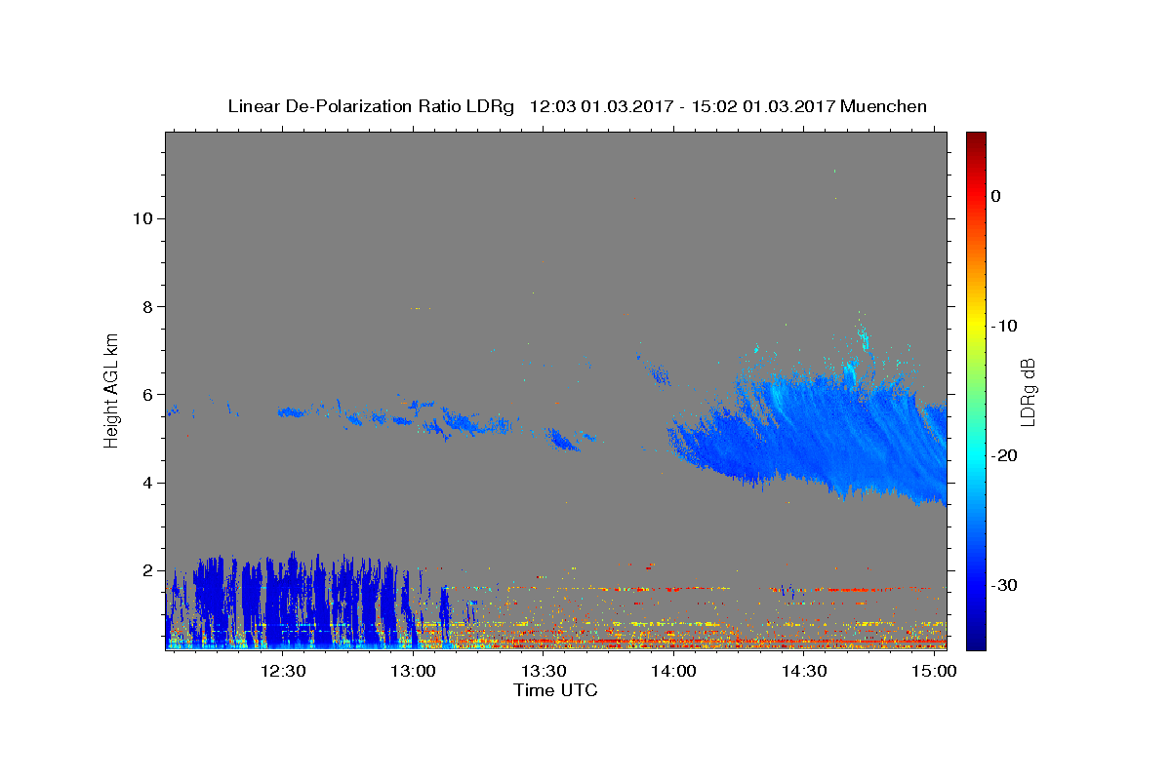This screenshot has width=1171, height=780.
Task: Click the colorbar at the -10 dB yellow
Action: tap(976, 326)
